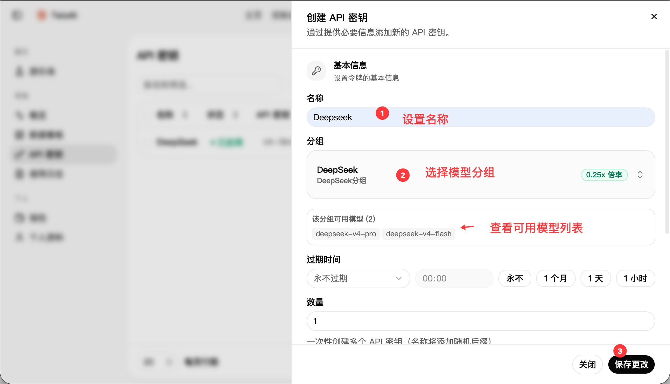Choose the 1 个月 expiration preset

click(555, 278)
